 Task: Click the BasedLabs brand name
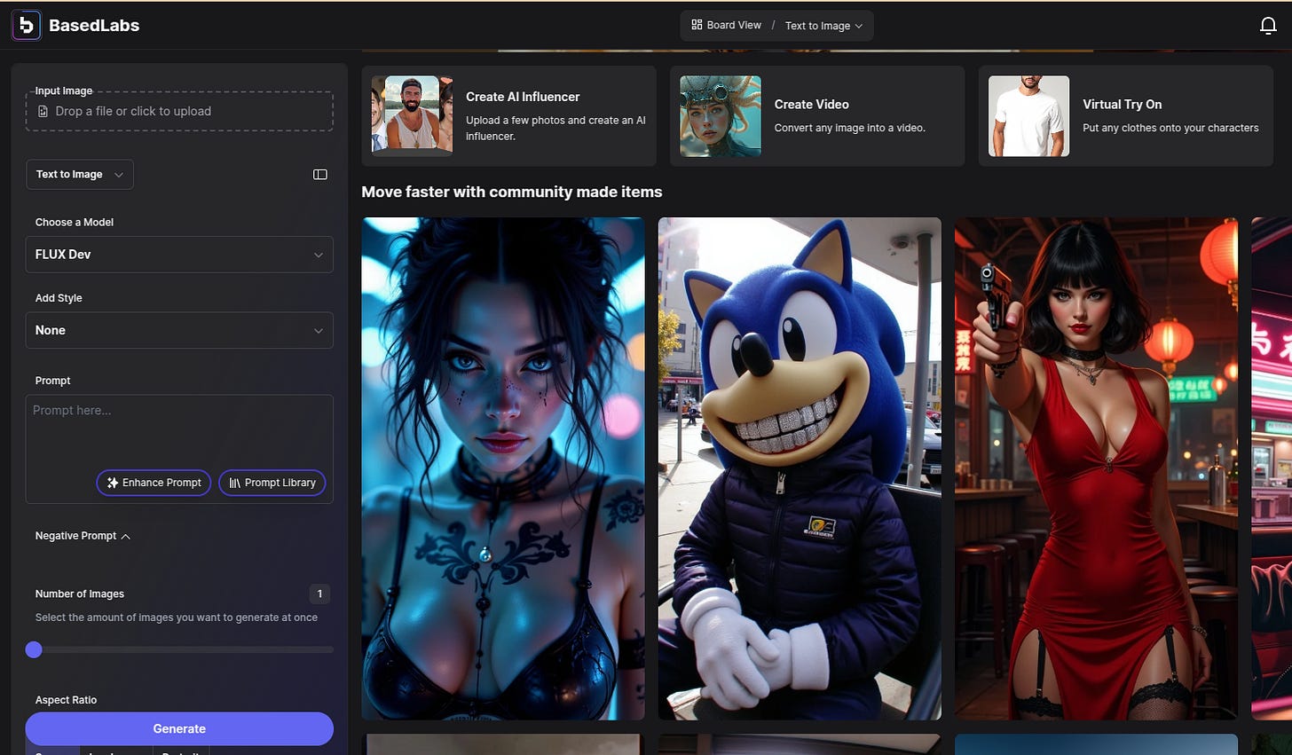click(x=94, y=26)
